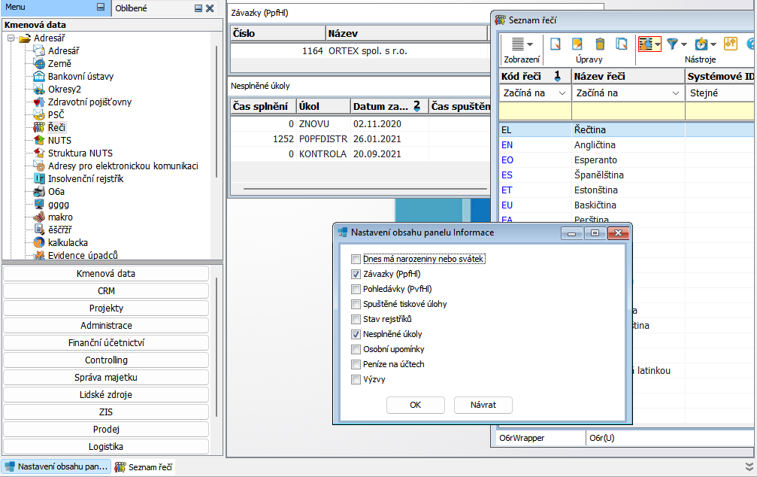This screenshot has width=757, height=477.
Task: Enable Pohledávky (PvfHl) checkbox
Action: [356, 289]
